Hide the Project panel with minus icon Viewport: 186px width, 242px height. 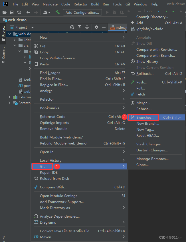[104, 27]
